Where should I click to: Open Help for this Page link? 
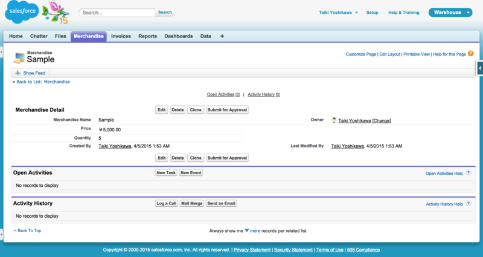point(449,54)
